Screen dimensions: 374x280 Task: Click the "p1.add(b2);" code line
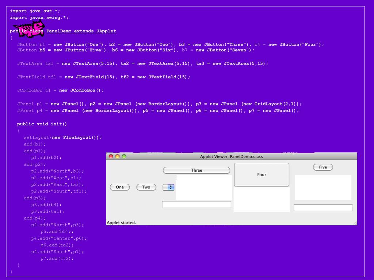click(46, 157)
